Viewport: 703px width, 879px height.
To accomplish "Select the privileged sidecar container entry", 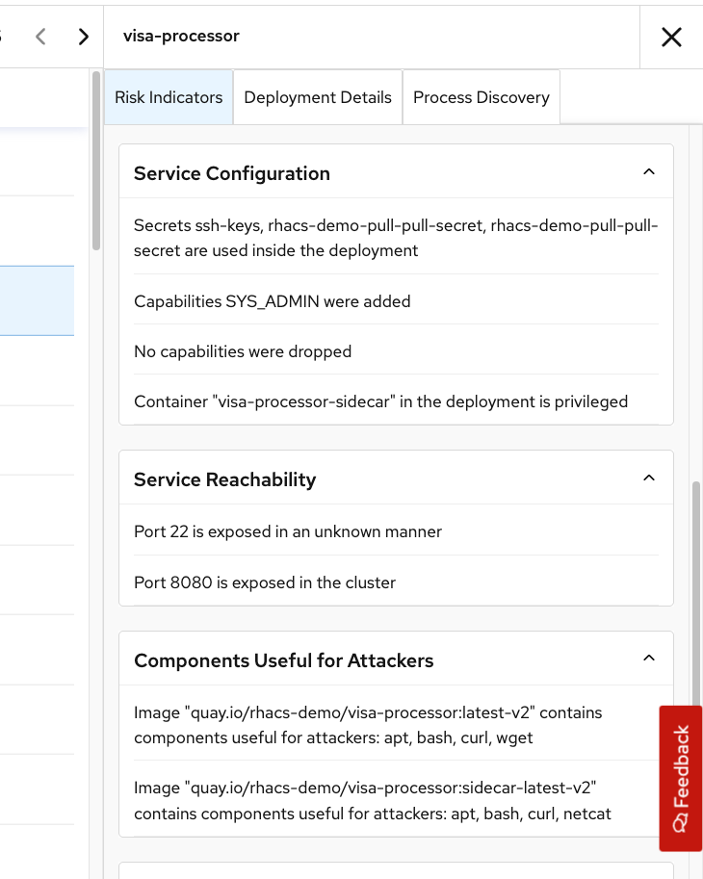I will click(x=396, y=401).
